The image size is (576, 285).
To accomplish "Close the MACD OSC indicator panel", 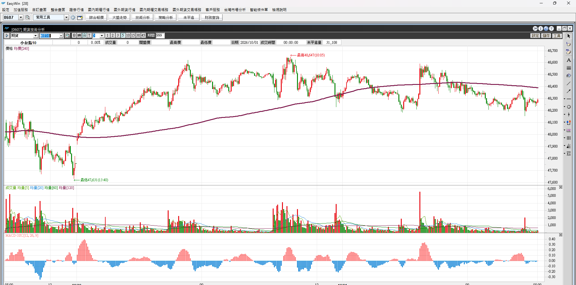I will coord(561,235).
